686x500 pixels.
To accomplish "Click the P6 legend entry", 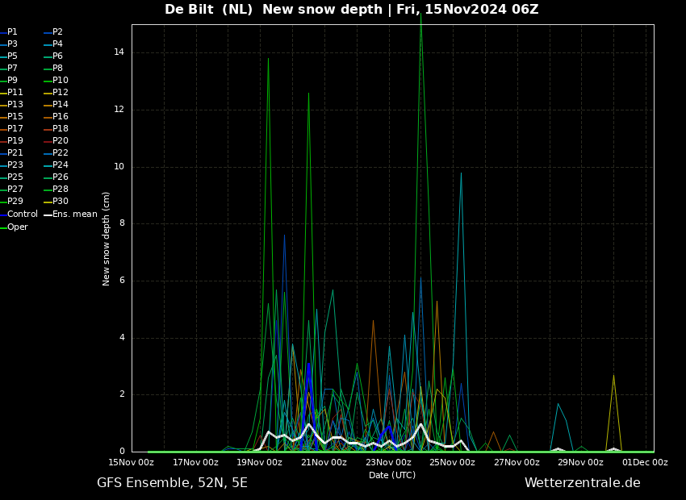I will pos(53,56).
